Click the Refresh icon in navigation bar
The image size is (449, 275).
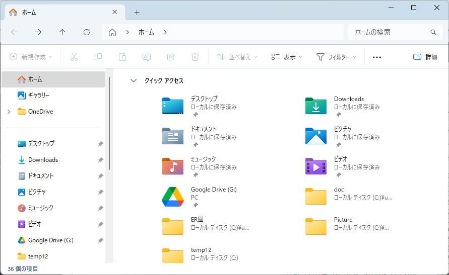click(87, 32)
